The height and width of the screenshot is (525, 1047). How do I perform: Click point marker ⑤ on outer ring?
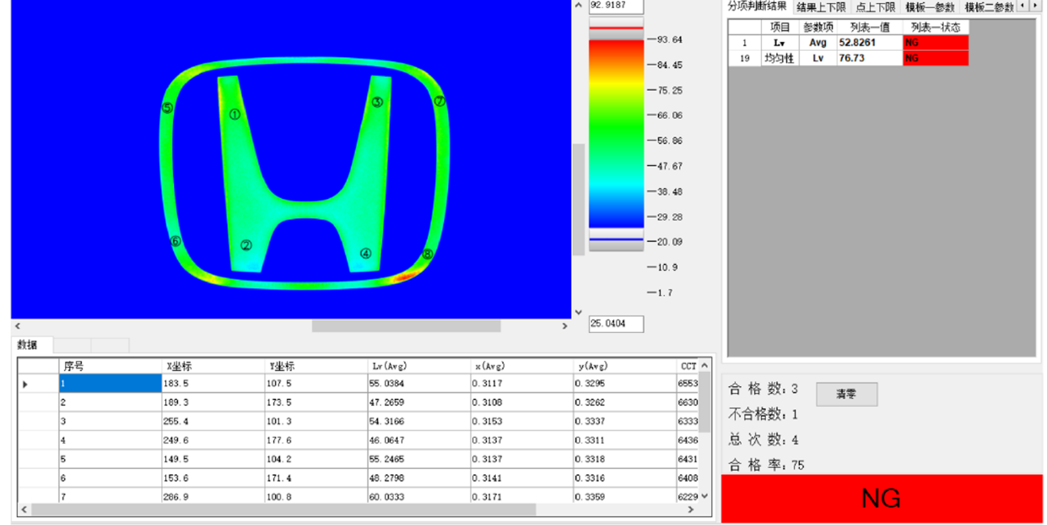click(x=167, y=108)
